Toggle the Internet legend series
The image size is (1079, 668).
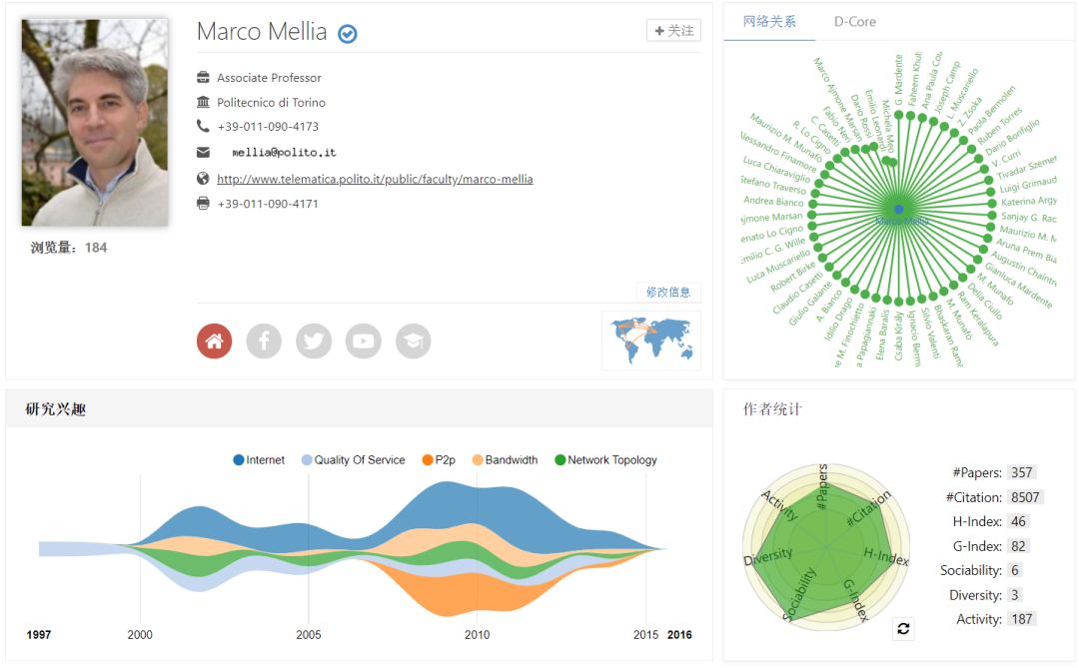(259, 460)
